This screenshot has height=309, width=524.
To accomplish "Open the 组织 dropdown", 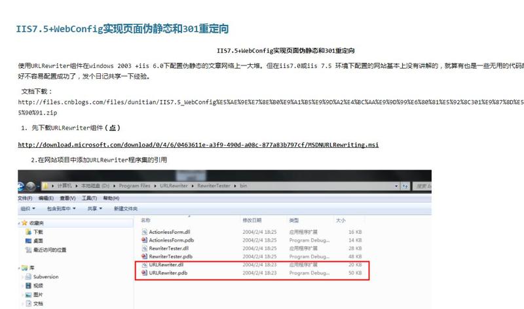I will click(x=28, y=208).
